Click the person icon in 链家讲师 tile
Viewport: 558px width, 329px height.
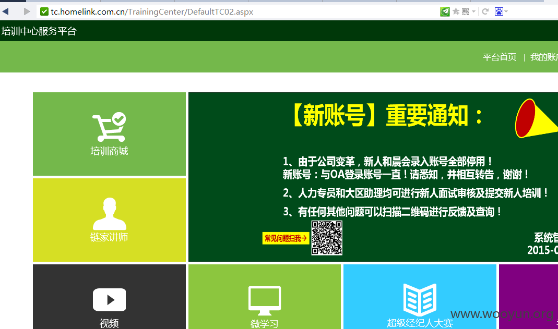pos(109,214)
